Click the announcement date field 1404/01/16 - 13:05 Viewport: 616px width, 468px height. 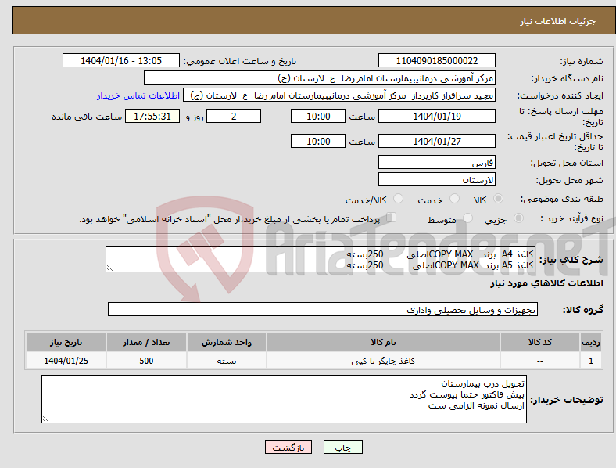pos(121,60)
